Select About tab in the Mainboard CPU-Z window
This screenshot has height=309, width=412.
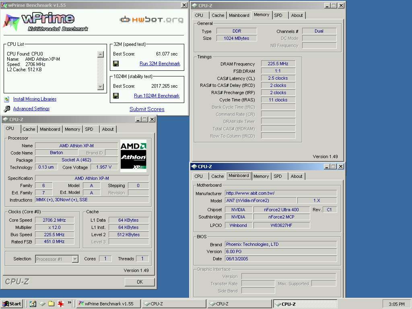[x=297, y=176]
